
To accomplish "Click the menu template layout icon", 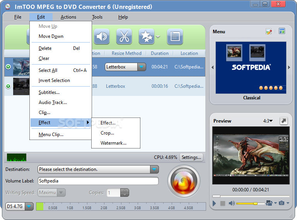I will pos(282,31).
